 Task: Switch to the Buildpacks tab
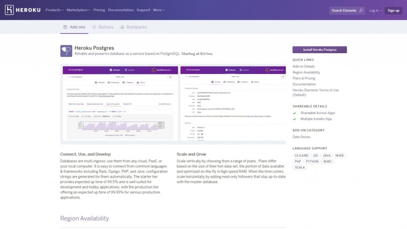coord(134,27)
